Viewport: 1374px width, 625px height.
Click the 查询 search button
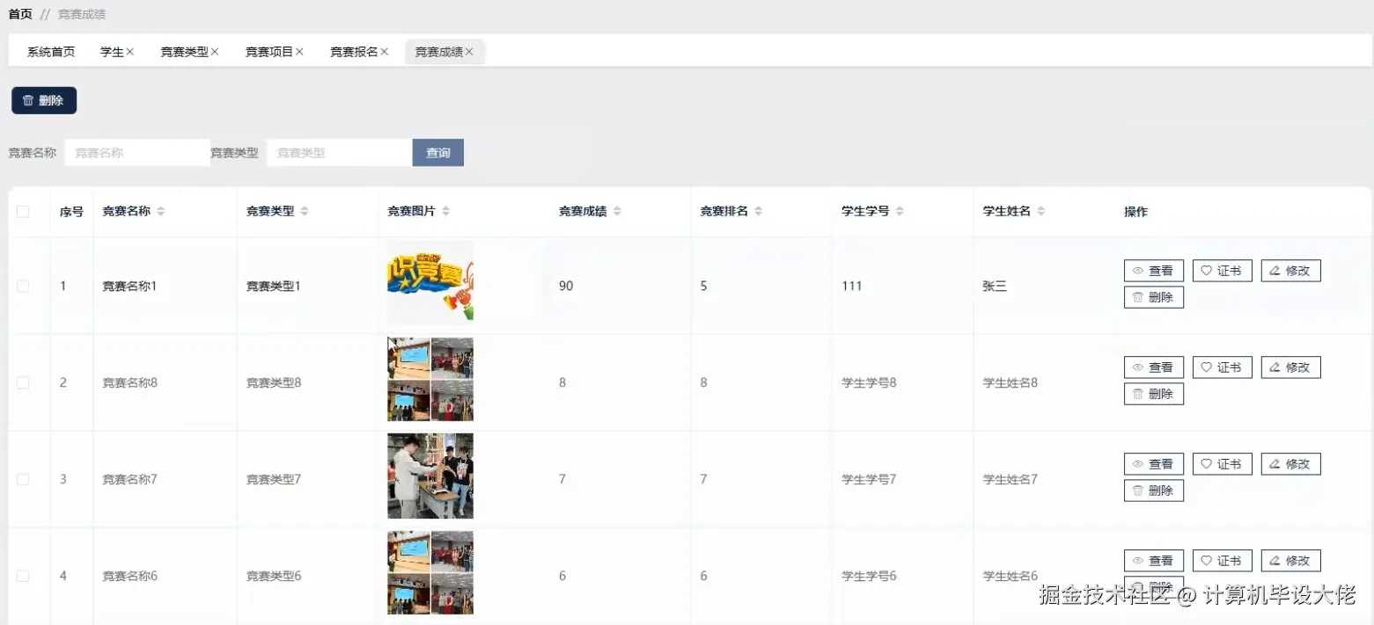tap(438, 153)
